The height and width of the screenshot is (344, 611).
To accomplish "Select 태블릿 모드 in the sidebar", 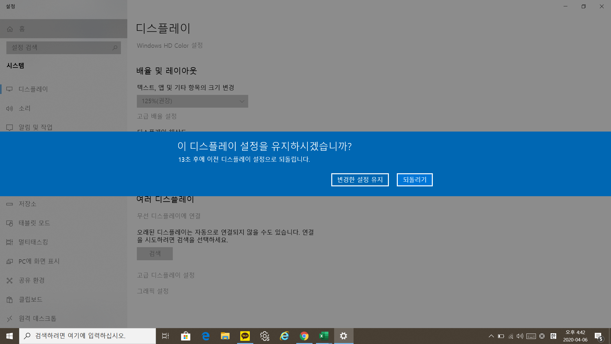I will [34, 223].
